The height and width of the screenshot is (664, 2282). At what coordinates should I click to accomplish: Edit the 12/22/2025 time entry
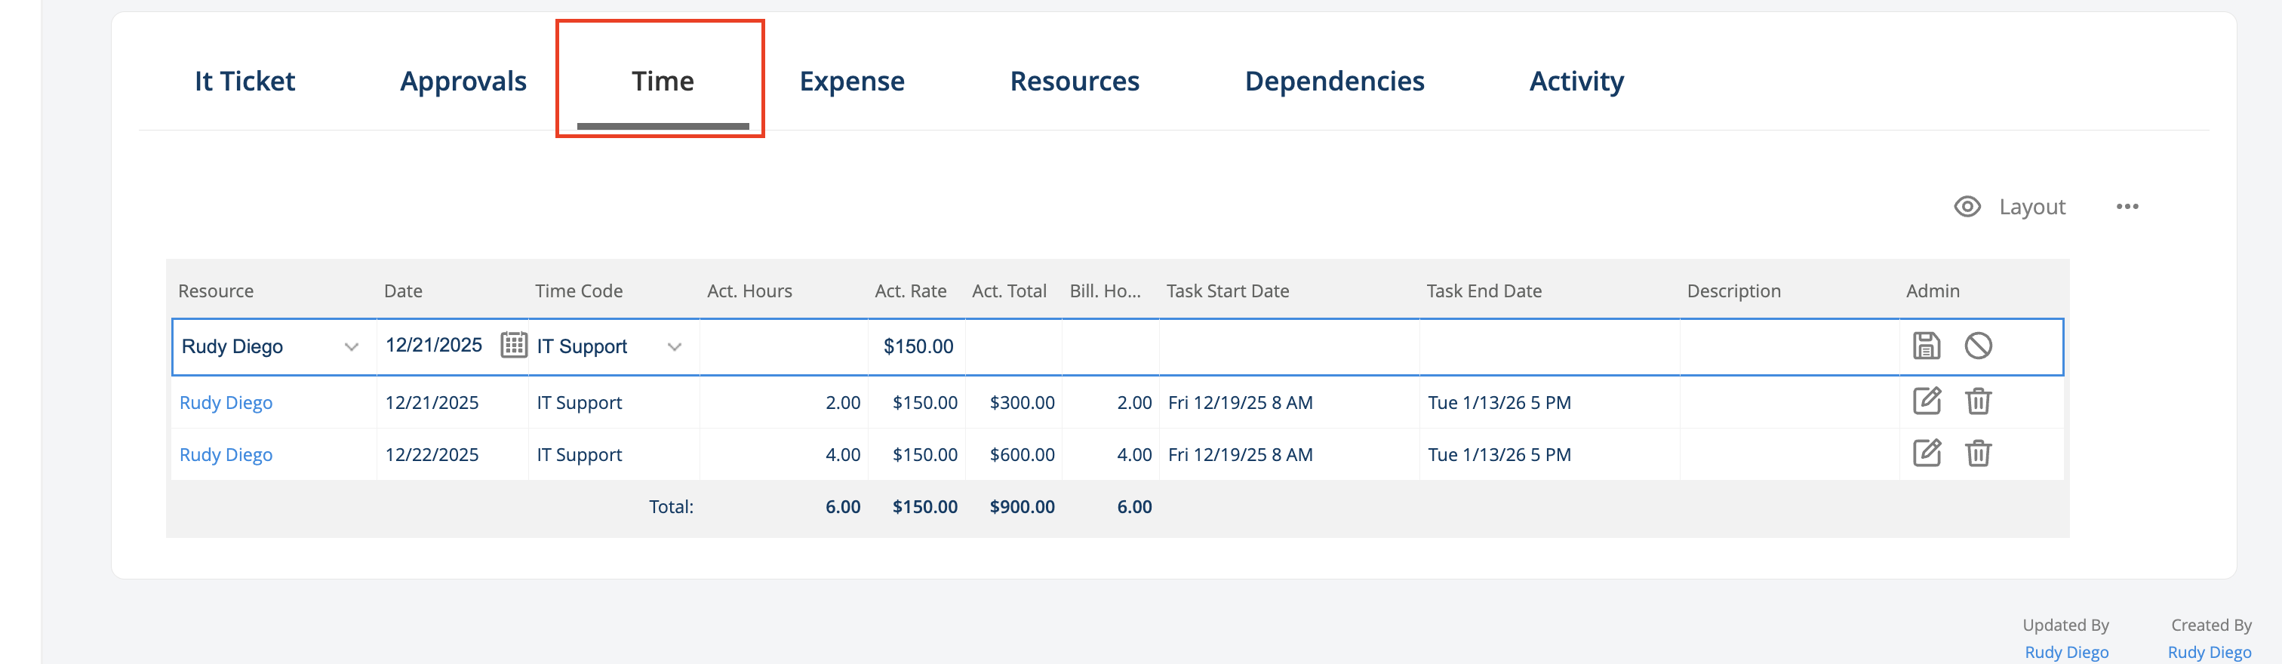tap(1927, 453)
